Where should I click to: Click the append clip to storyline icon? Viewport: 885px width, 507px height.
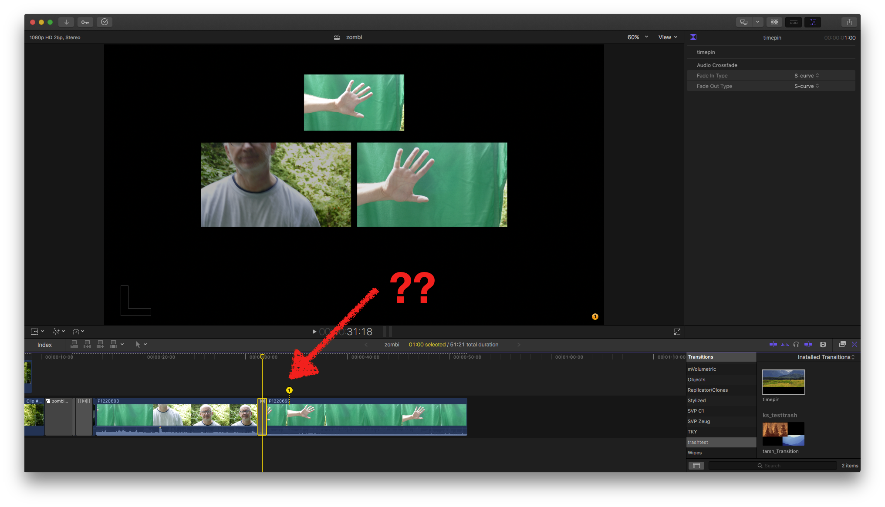[x=100, y=344]
